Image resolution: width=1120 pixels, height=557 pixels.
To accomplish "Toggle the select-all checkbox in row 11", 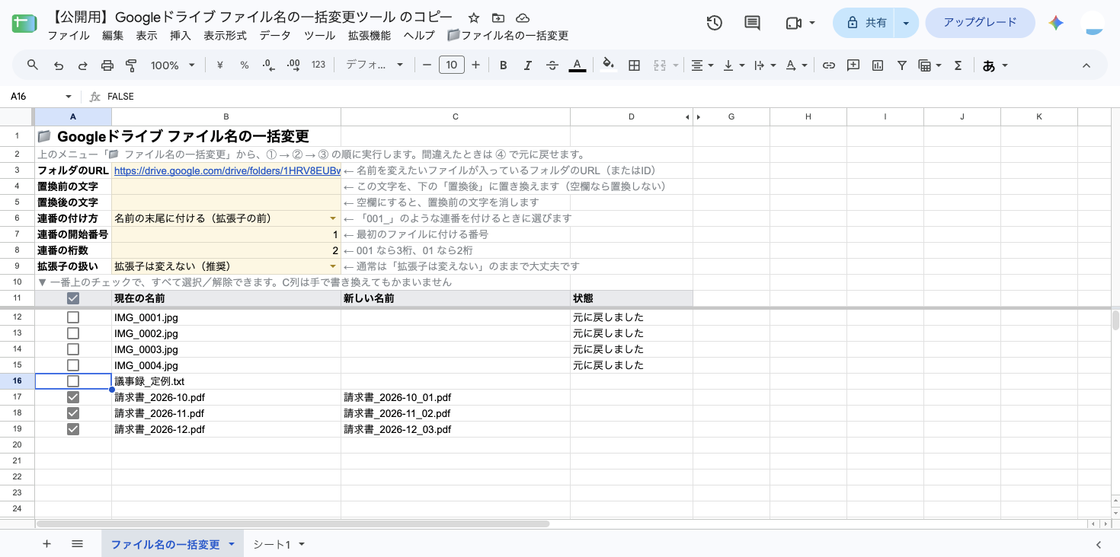I will 73,298.
